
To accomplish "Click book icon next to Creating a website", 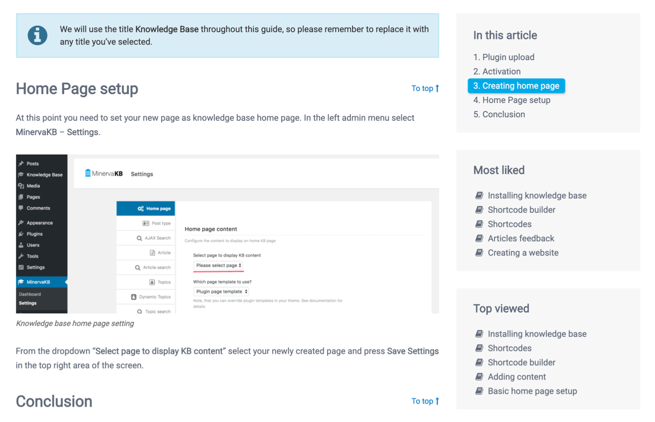I will [x=479, y=253].
